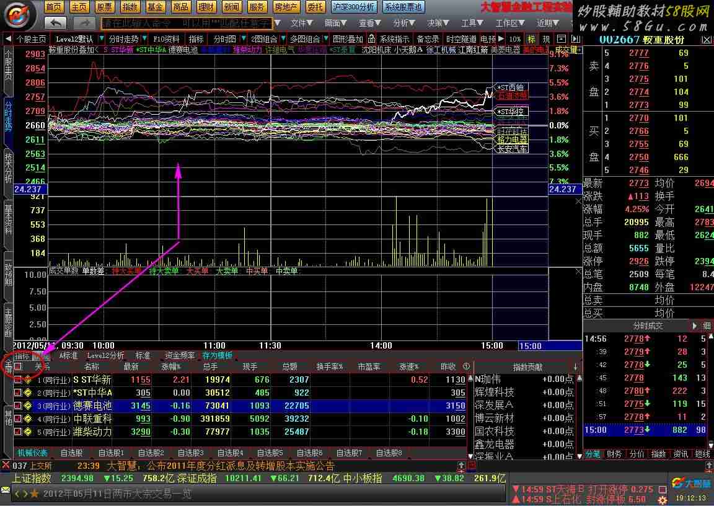Click the right angle bracket in news bar
Screen dimensions: 714x506
tap(25, 494)
